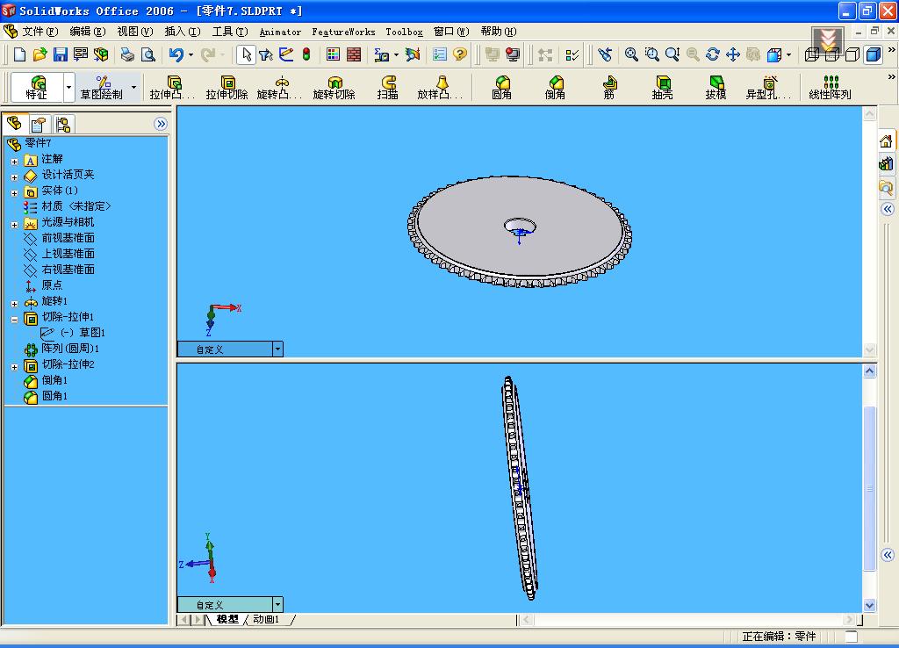Expand the 光源与相机 tree node

(x=14, y=225)
